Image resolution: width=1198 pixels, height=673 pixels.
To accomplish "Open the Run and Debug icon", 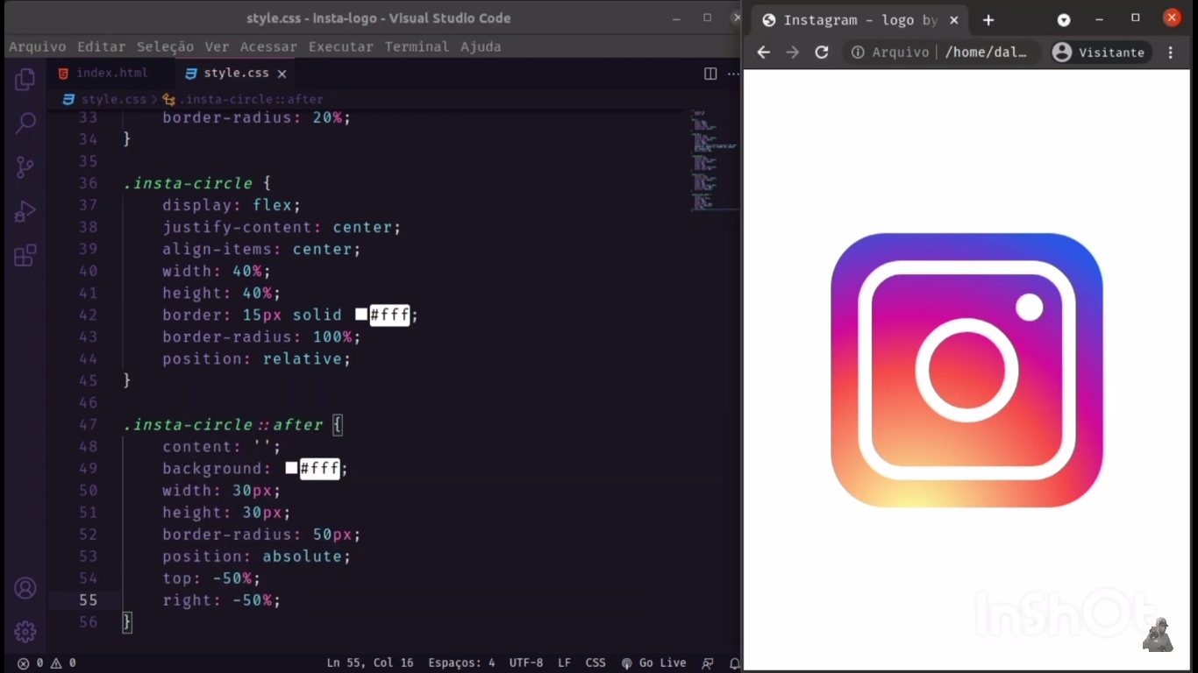I will point(25,210).
